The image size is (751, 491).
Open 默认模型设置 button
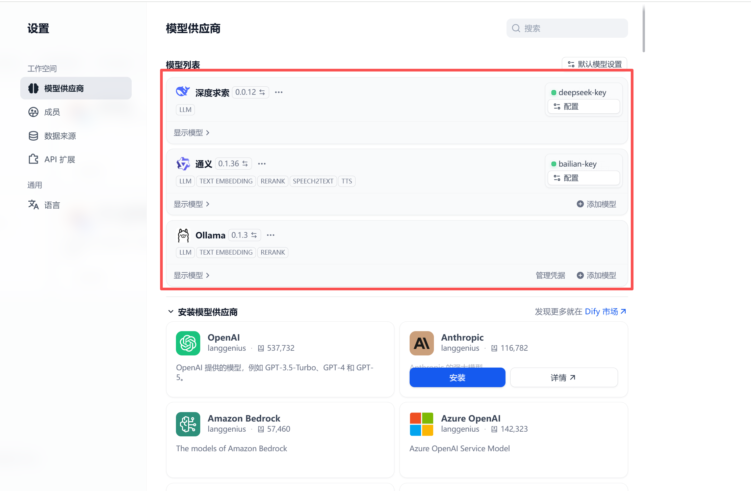(x=595, y=64)
